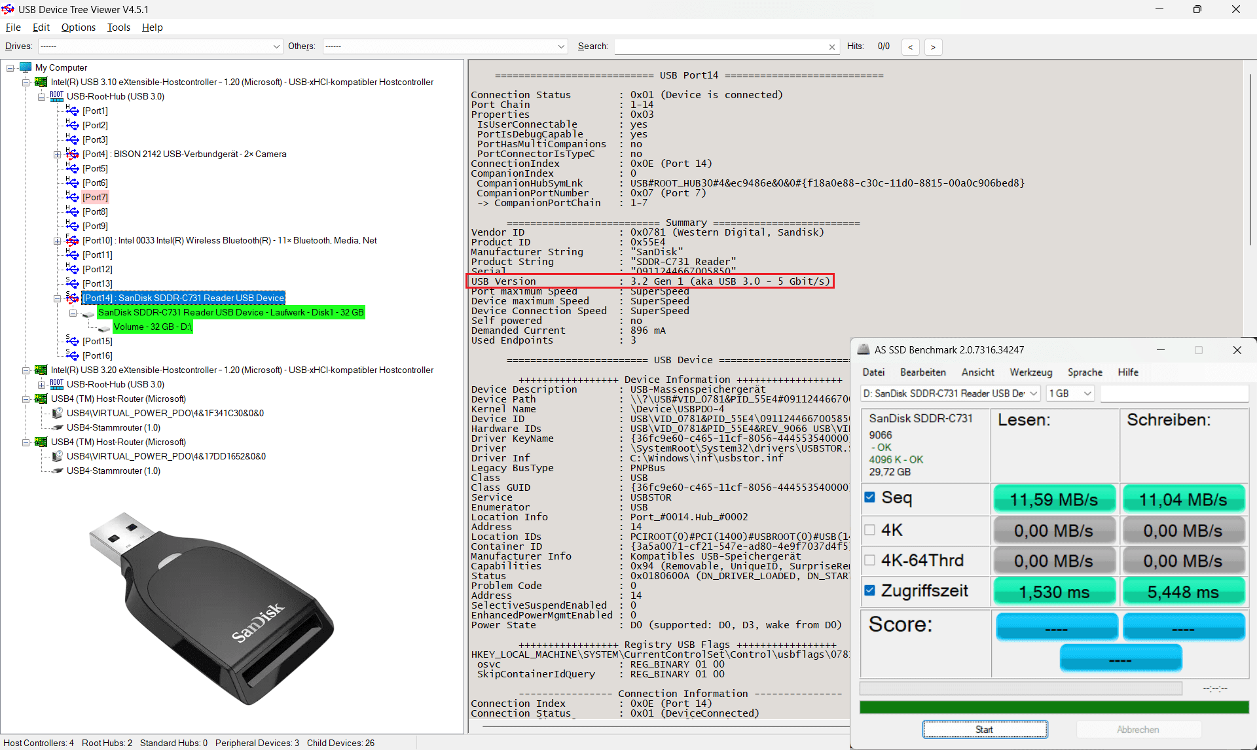Select the second USB4-Stammrouter (1.0) item
Viewport: 1257px width, 750px height.
[x=113, y=471]
